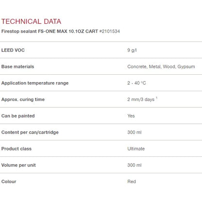Select the product number #2101534
This screenshot has width=202, height=202.
coord(110,31)
